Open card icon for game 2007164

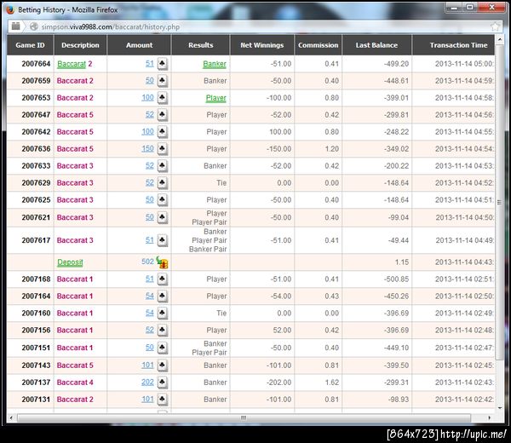click(x=163, y=296)
